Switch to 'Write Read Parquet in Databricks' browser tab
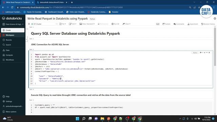The width and height of the screenshot is (217, 122). click(18, 2)
